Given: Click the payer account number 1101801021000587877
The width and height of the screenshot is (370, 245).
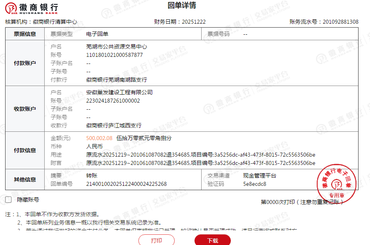Looking at the screenshot, I should click(x=114, y=55).
